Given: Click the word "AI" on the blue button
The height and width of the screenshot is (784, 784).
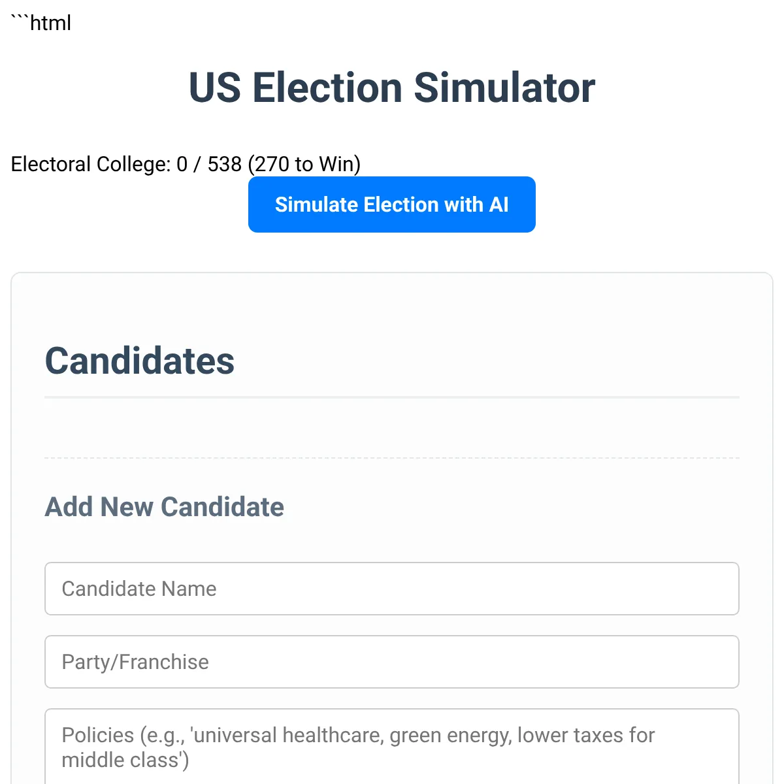Looking at the screenshot, I should pyautogui.click(x=498, y=204).
